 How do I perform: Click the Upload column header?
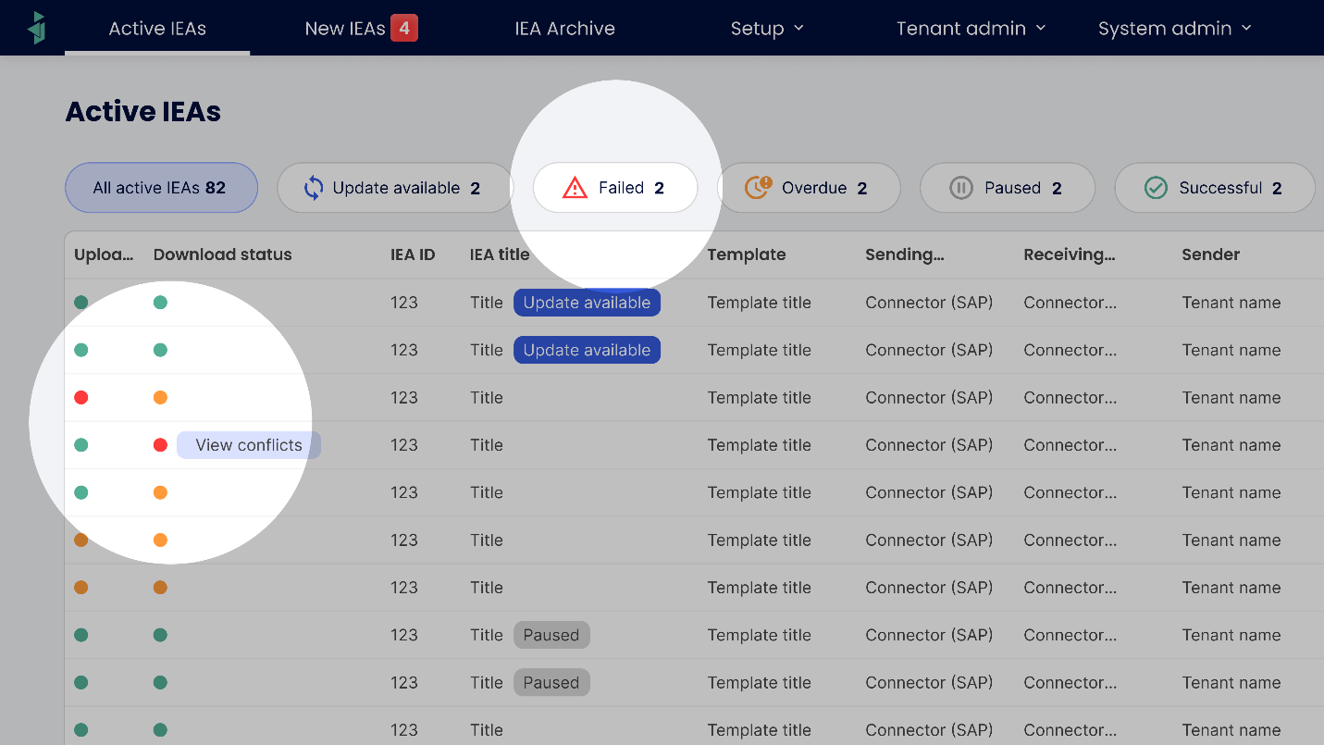click(104, 255)
